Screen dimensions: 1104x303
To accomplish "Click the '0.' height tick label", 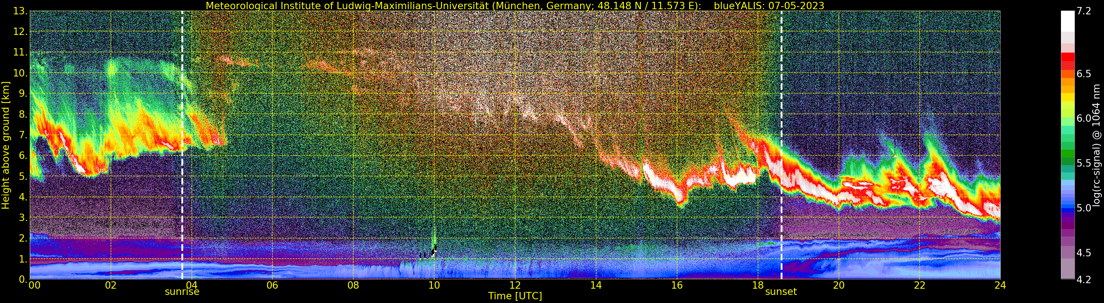I will pyautogui.click(x=23, y=279).
